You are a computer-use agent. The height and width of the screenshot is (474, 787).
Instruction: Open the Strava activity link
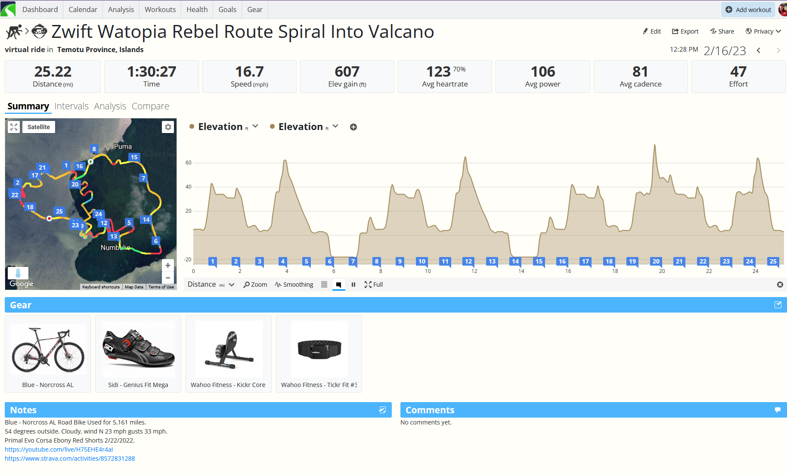70,459
